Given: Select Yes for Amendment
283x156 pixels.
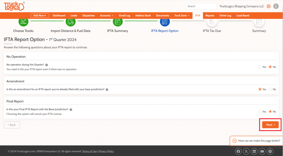Looking at the screenshot, I should (x=260, y=89).
